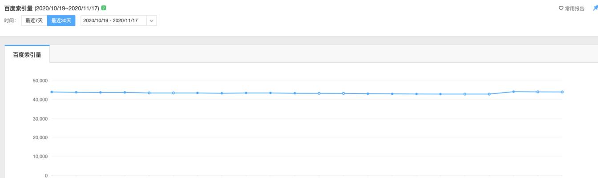Click the 百度索引量 page title heading
This screenshot has width=598, height=178.
point(18,8)
